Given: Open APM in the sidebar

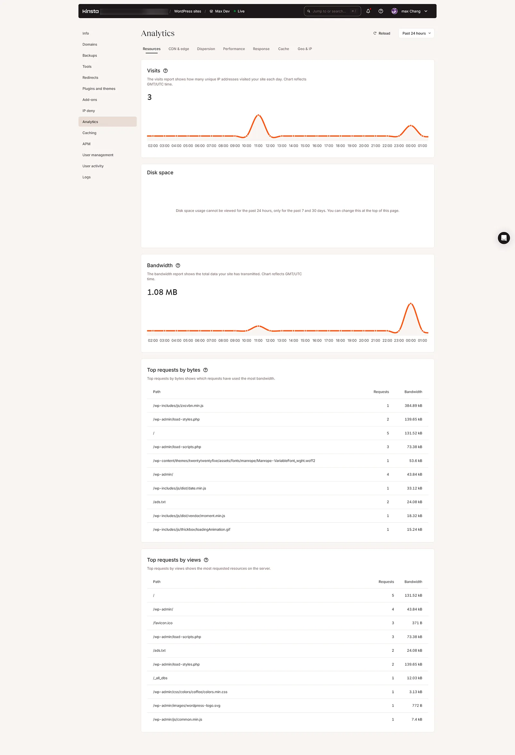Looking at the screenshot, I should tap(108, 144).
